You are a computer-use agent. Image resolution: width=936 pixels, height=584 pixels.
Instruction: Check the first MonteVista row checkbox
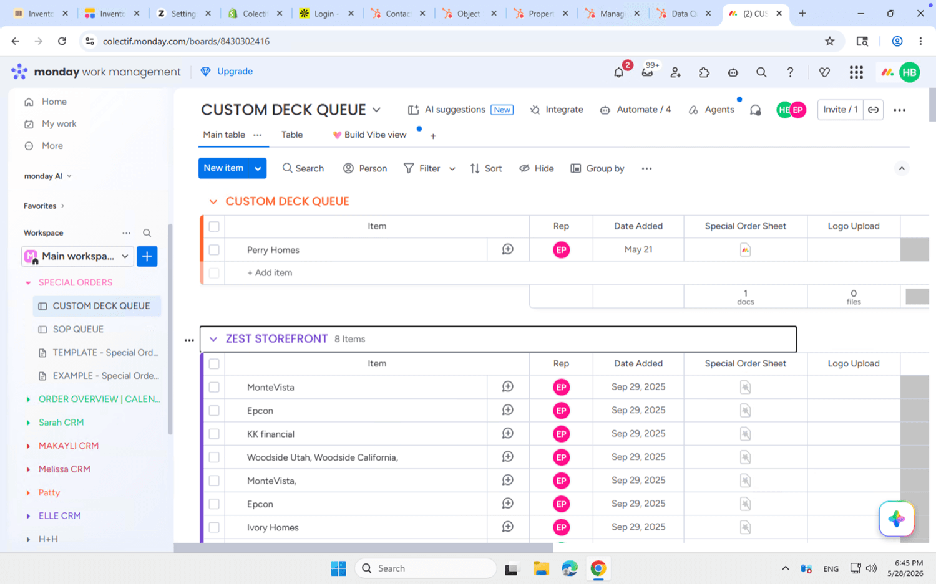click(x=214, y=387)
